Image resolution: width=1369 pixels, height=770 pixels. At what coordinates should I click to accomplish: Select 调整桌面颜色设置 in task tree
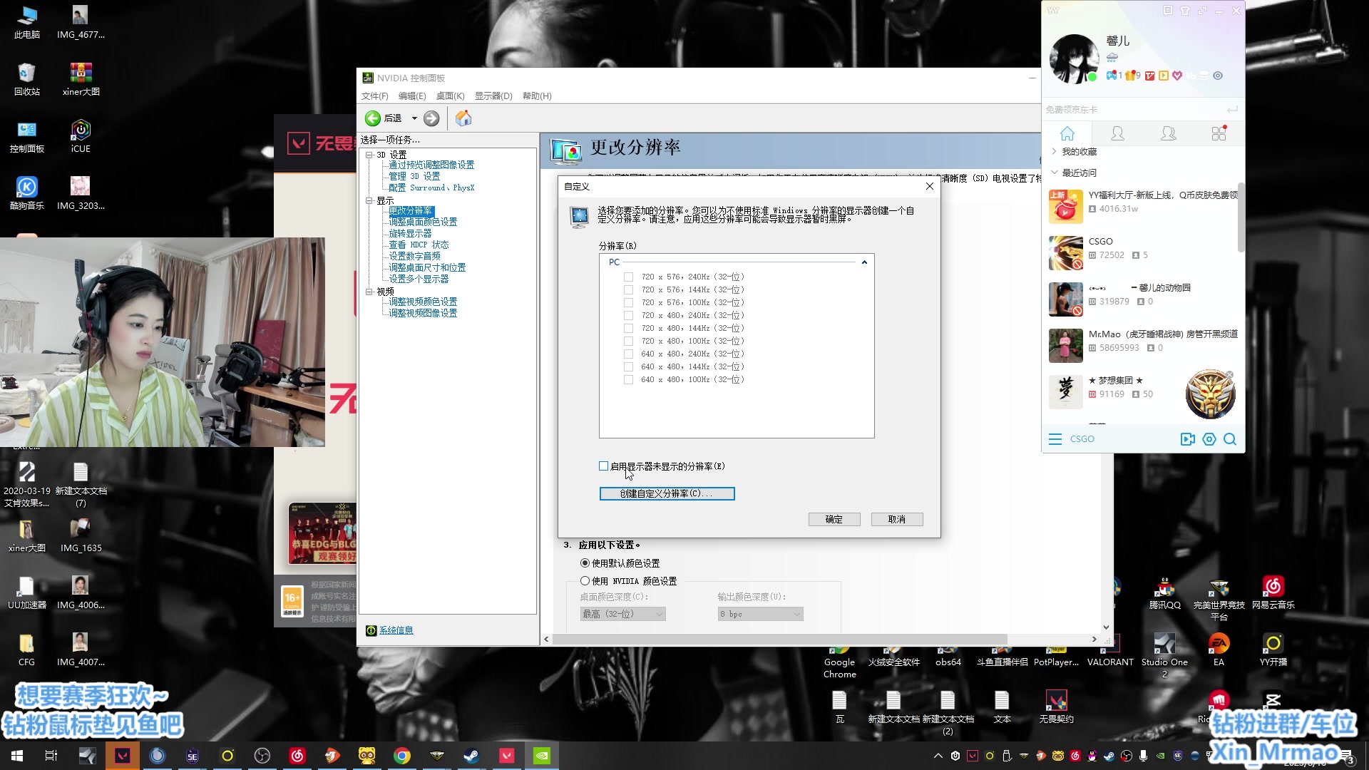click(423, 222)
